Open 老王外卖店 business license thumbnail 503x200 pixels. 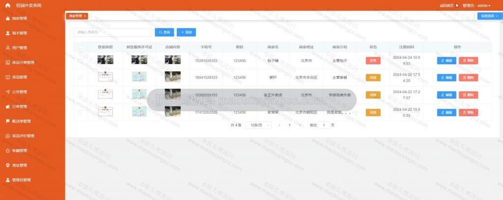(105, 94)
